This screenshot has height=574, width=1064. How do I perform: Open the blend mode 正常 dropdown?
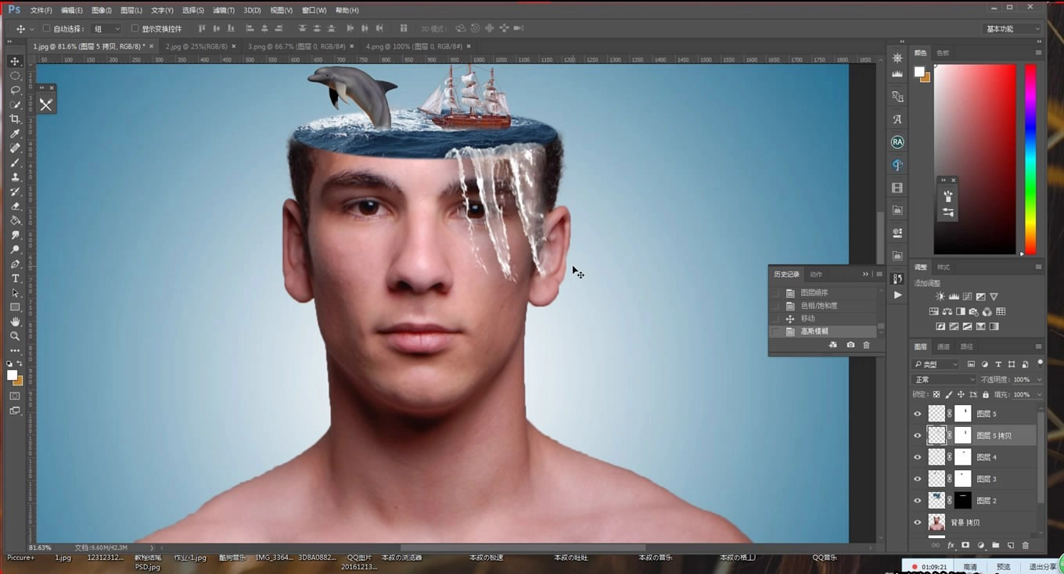[x=944, y=379]
